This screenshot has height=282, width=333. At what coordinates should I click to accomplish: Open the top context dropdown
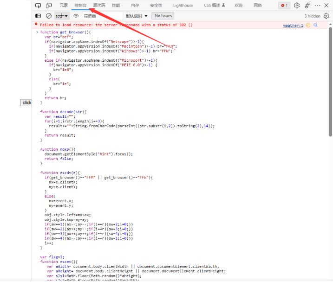point(62,16)
